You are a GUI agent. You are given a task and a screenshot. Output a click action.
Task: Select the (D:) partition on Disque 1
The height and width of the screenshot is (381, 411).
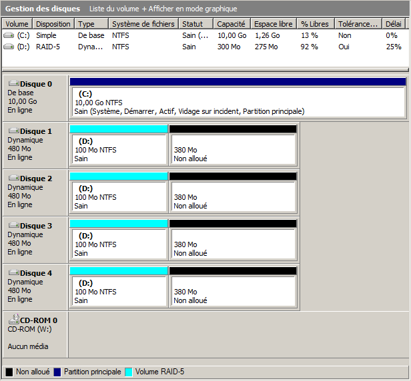point(118,149)
